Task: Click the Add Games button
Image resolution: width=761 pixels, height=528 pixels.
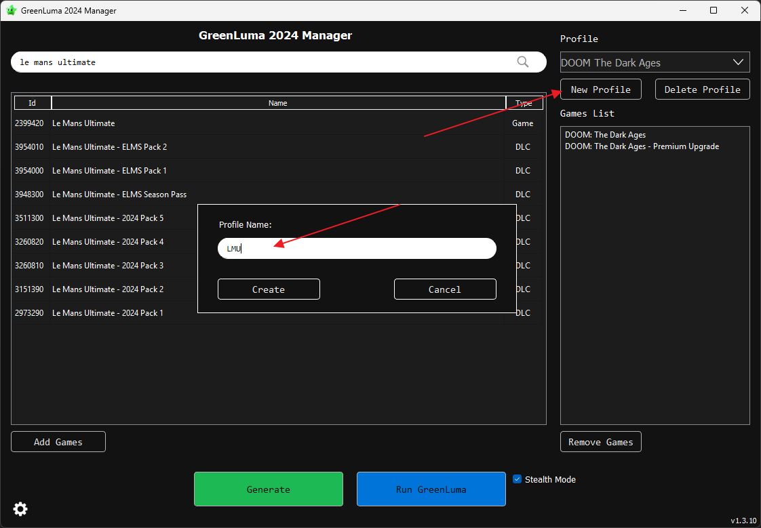Action: pos(58,442)
